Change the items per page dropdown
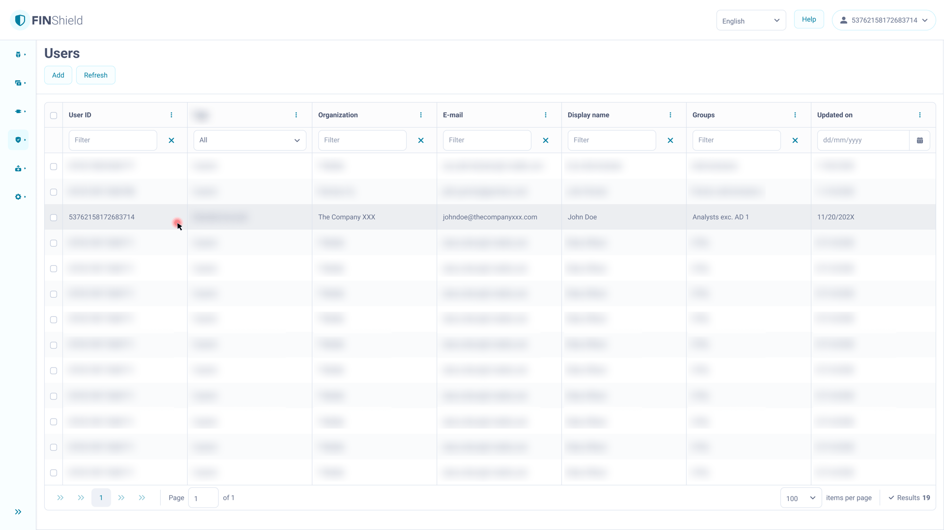 pos(800,498)
